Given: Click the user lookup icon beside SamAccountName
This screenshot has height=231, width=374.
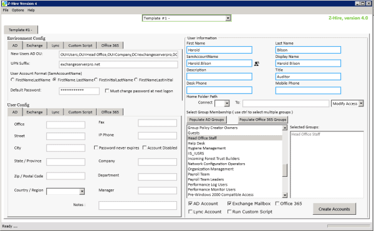Looking at the screenshot, I should [x=257, y=64].
